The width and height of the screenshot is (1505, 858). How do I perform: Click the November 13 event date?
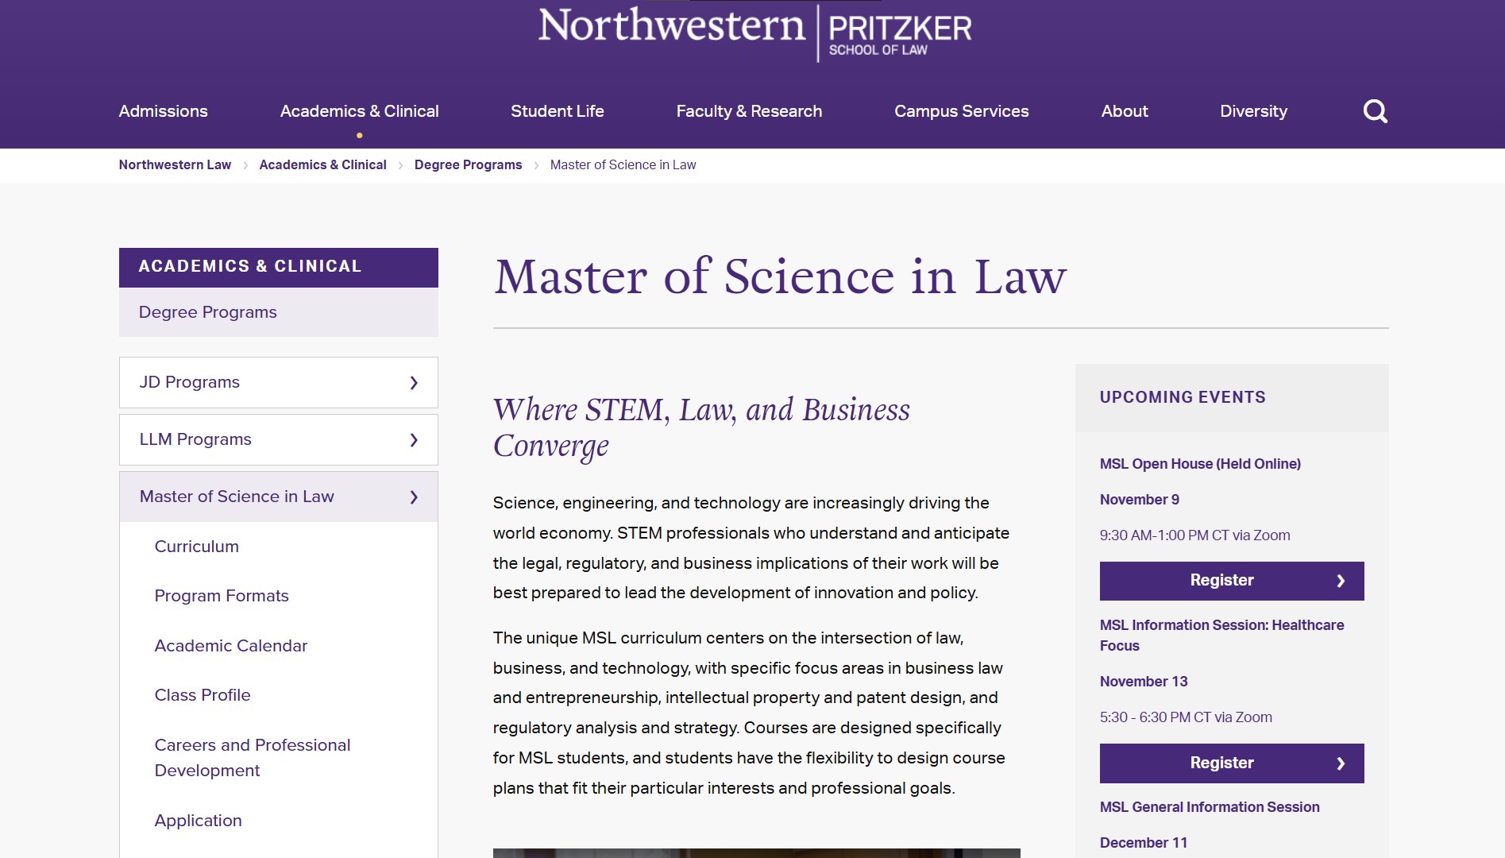coord(1144,682)
